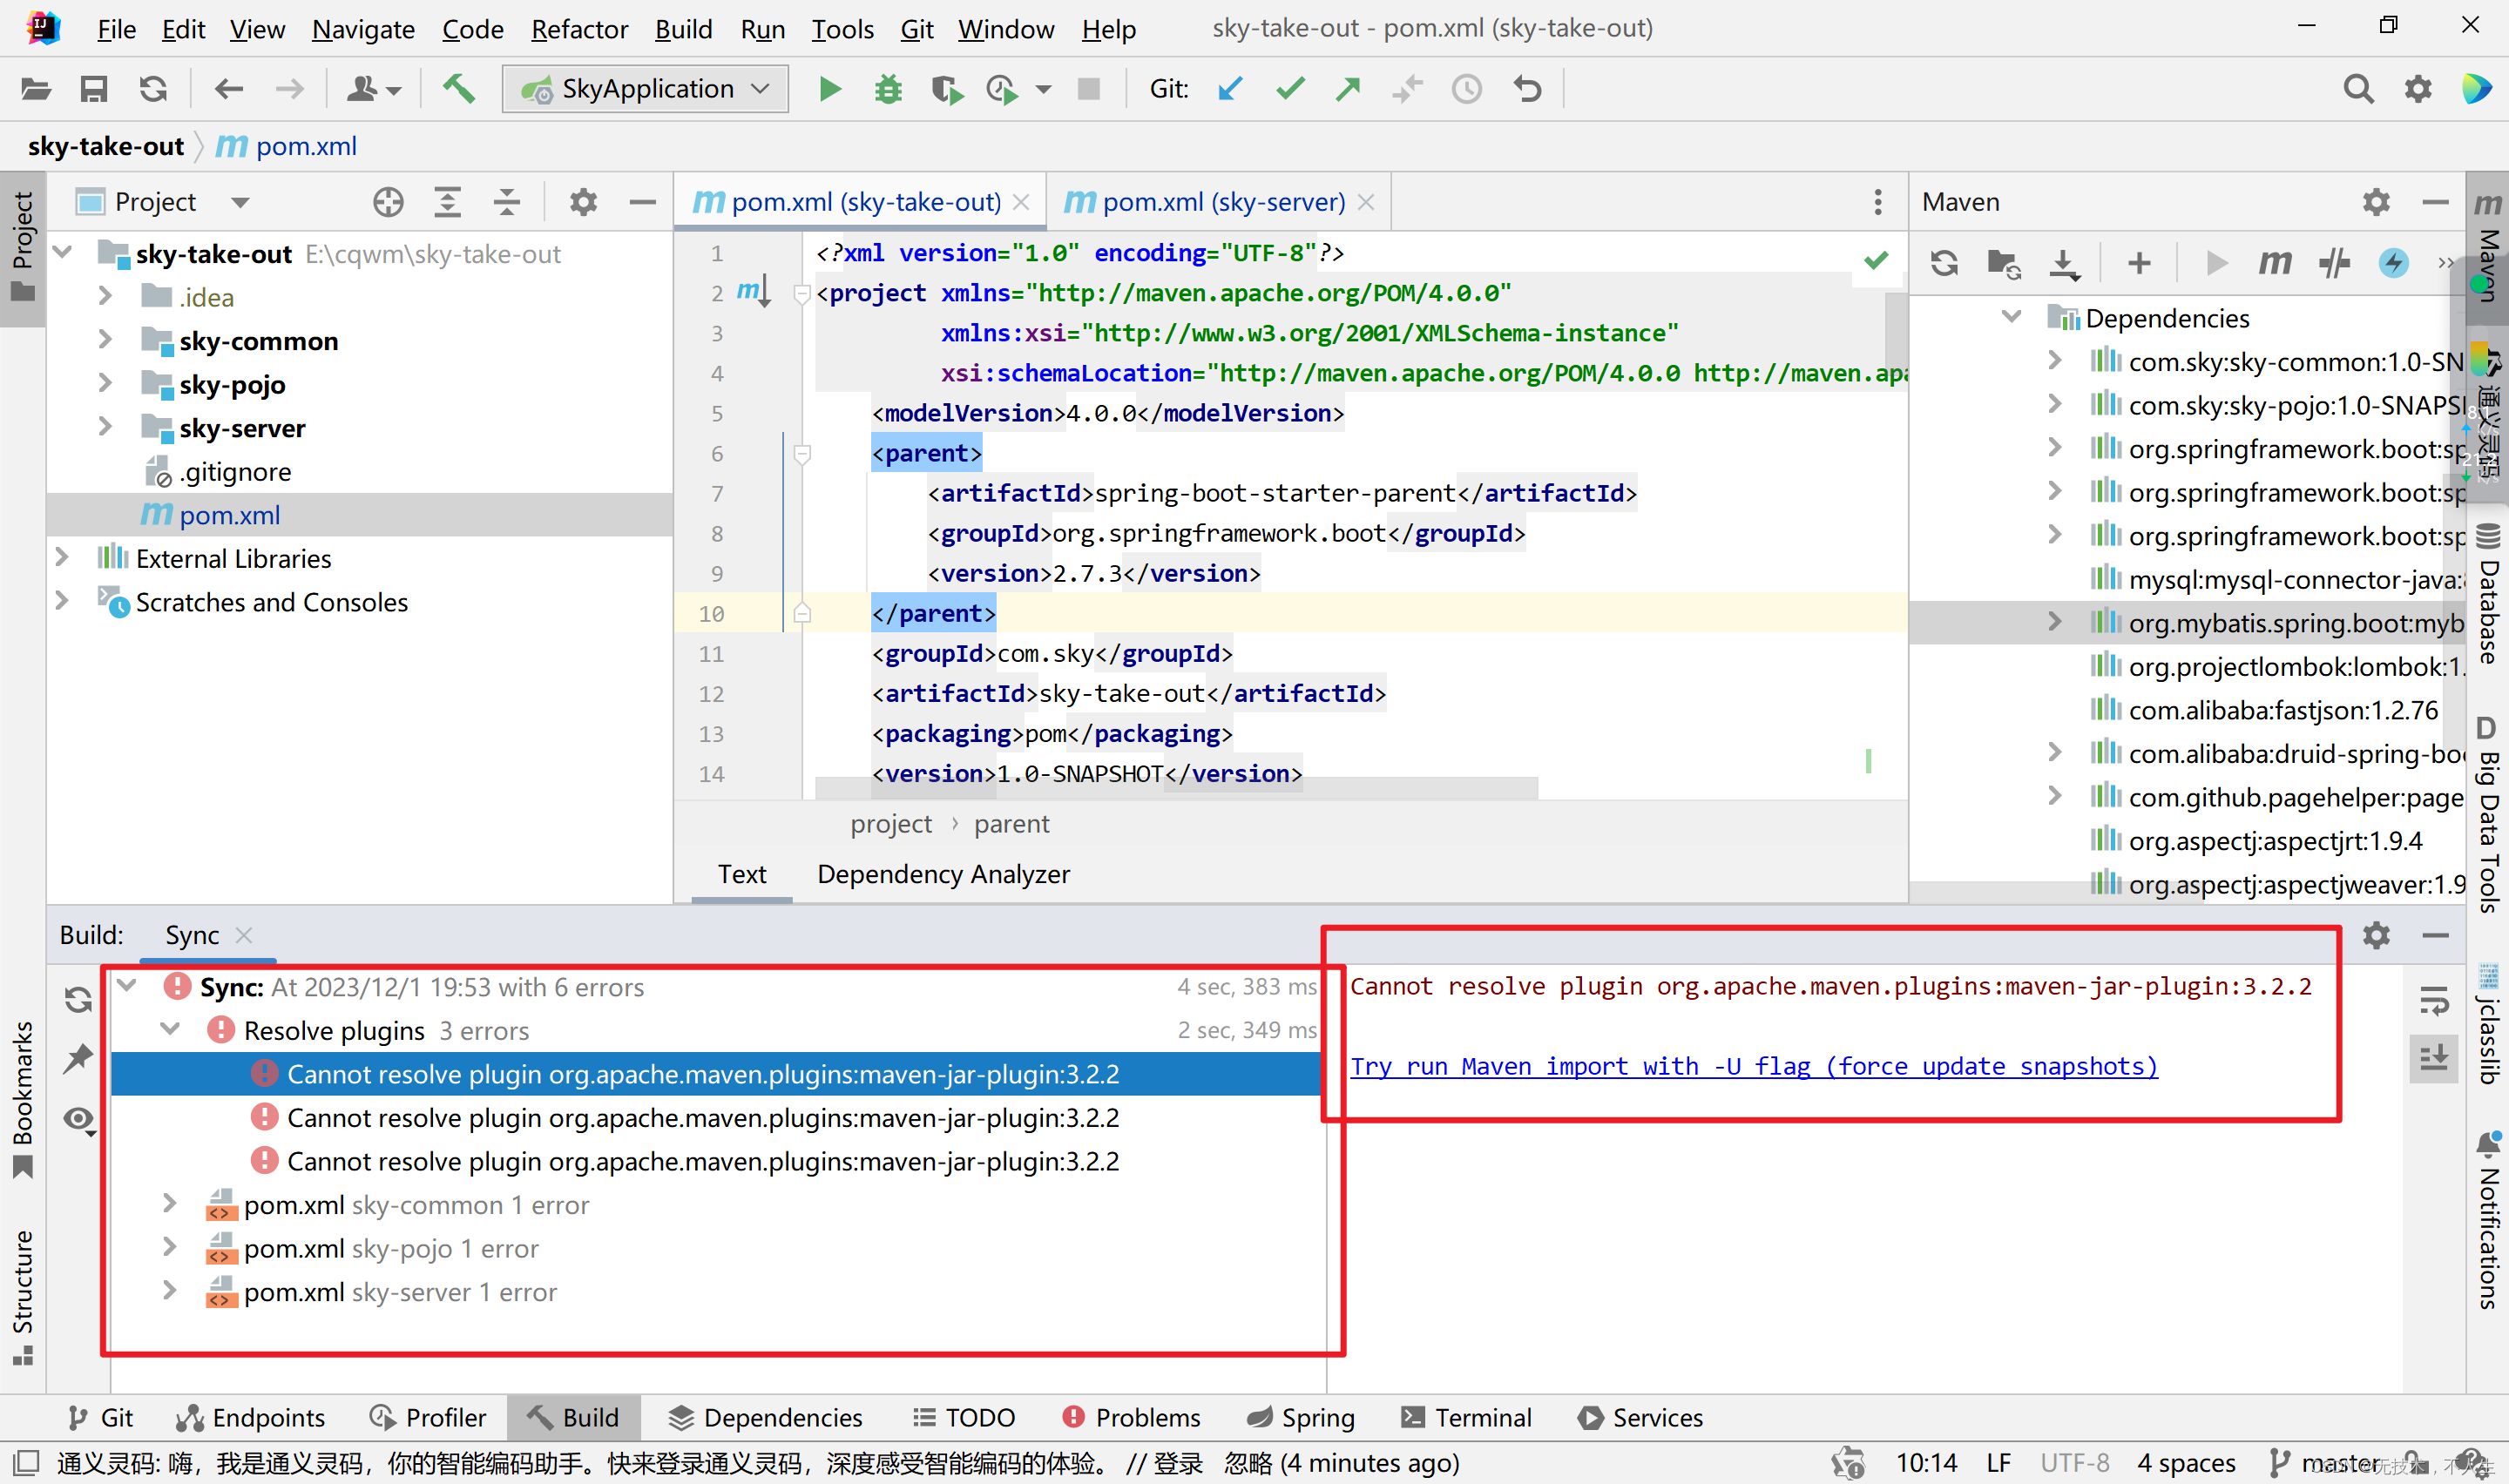
Task: Click Try run Maven import with -U link
Action: coord(1753,1066)
